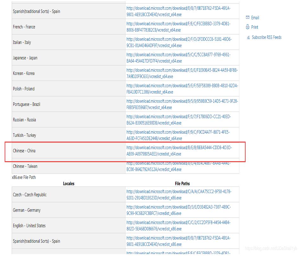The image size is (302, 256).
Task: Click the RSS feed icon
Action: (248, 38)
